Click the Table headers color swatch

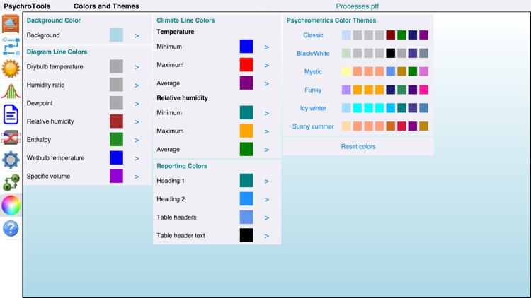coord(246,217)
